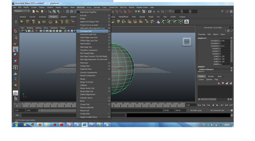
Task: Create a polygon plane from the shelf
Action: [44, 22]
